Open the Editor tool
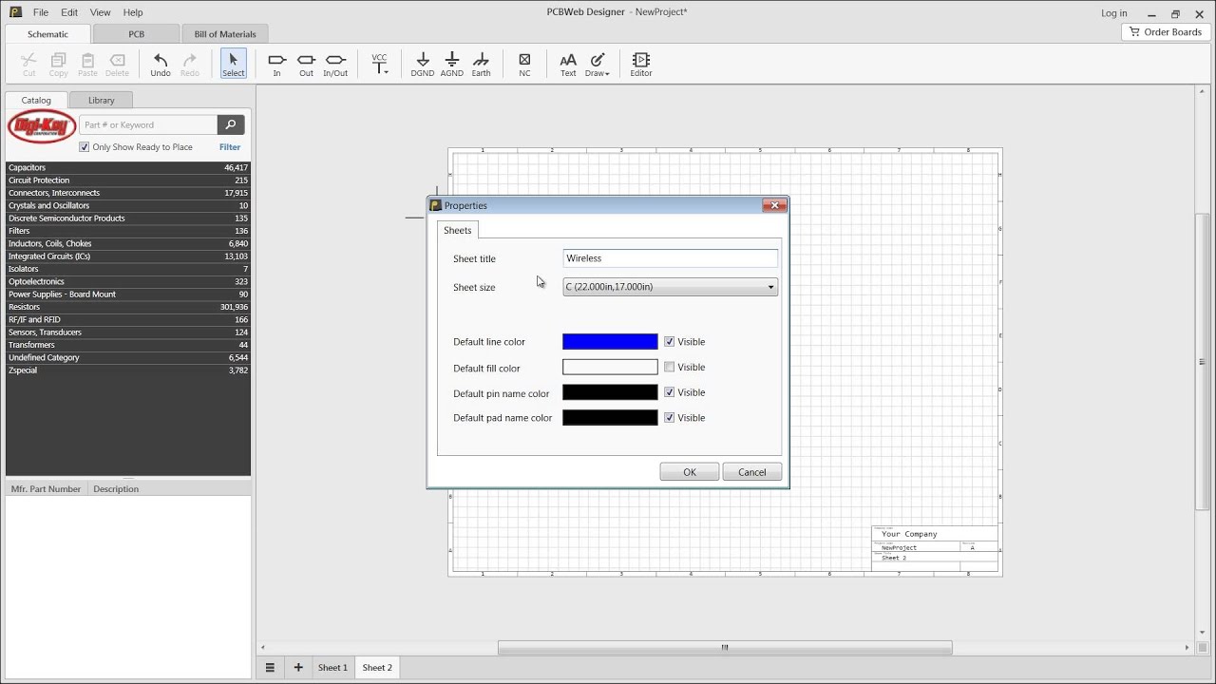The image size is (1216, 684). (x=641, y=64)
